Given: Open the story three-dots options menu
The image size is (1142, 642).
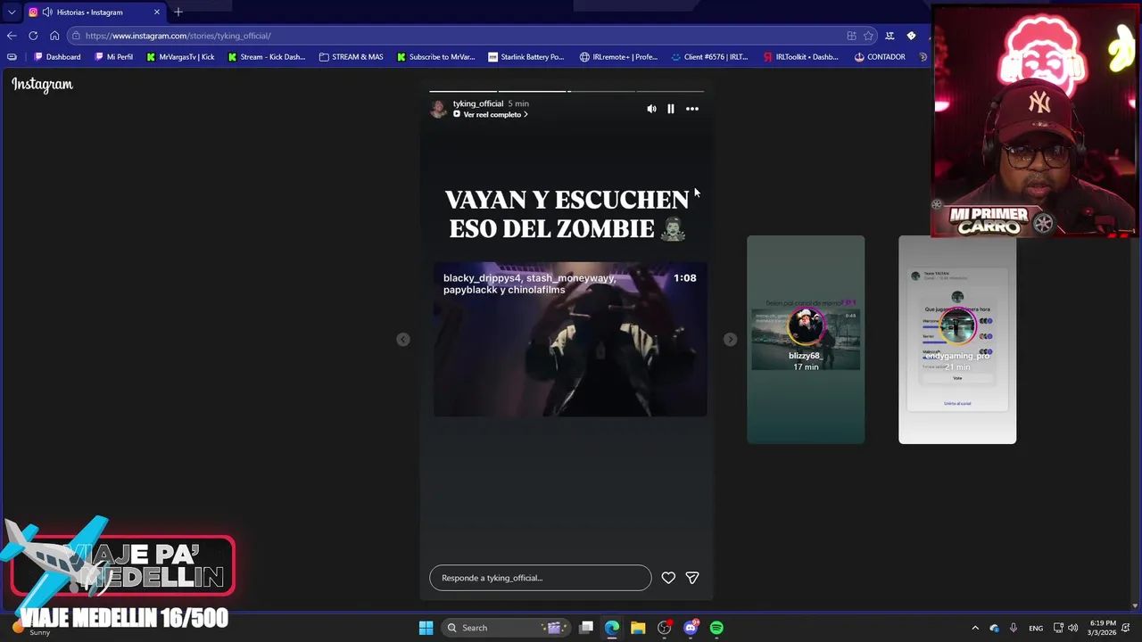Looking at the screenshot, I should click(x=692, y=109).
